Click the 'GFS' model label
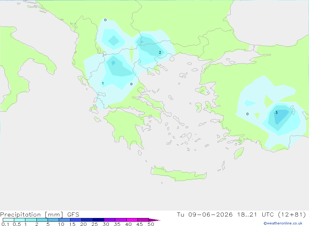This screenshot has height=226, width=309. click(73, 215)
